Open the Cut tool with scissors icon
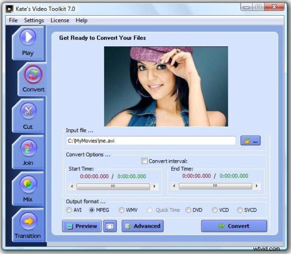This screenshot has height=254, width=291. pyautogui.click(x=28, y=116)
